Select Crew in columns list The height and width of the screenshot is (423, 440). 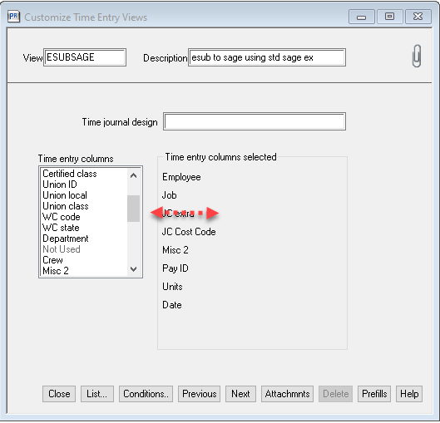coord(52,260)
